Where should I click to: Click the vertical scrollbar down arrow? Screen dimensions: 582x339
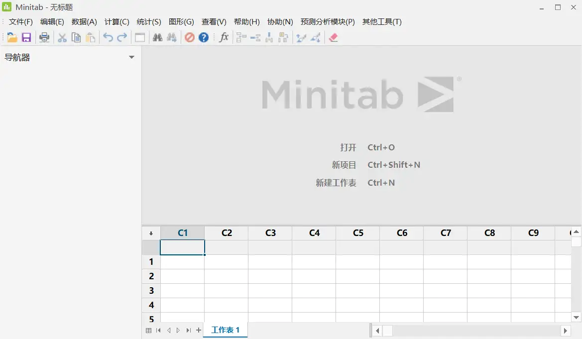[576, 318]
